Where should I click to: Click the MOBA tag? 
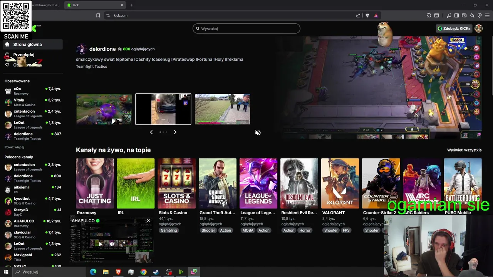tap(248, 230)
